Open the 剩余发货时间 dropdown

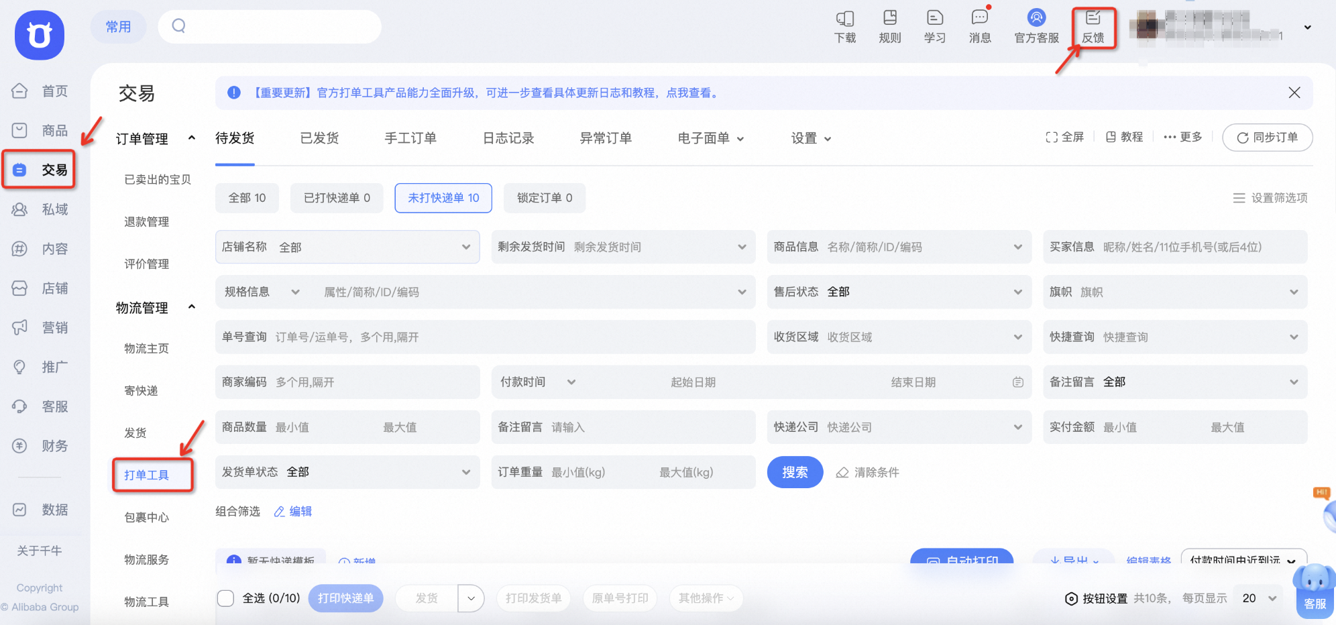(x=623, y=247)
